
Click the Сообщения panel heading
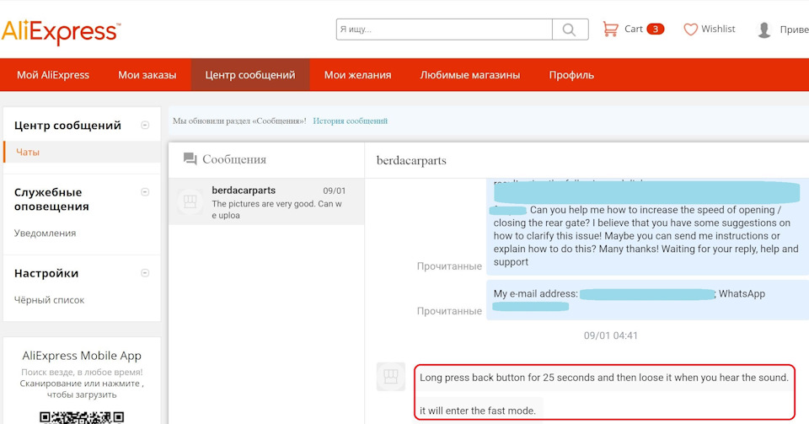click(234, 159)
